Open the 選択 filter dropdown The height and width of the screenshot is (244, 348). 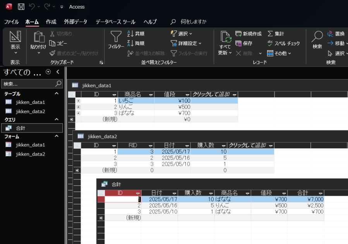(181, 34)
